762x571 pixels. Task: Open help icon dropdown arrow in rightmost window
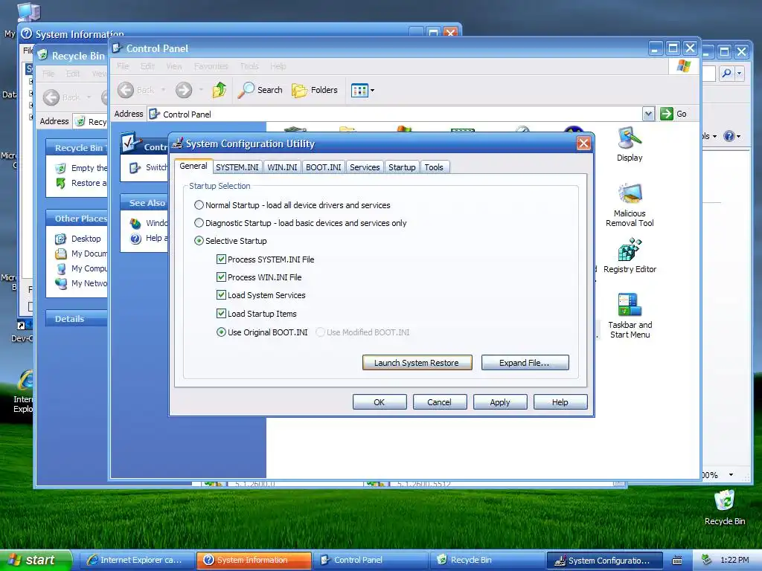click(739, 137)
